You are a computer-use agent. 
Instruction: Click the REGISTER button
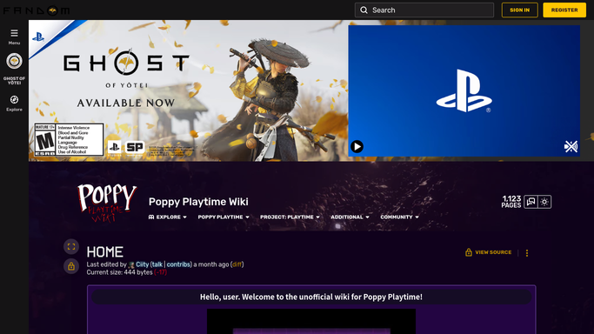pyautogui.click(x=564, y=10)
